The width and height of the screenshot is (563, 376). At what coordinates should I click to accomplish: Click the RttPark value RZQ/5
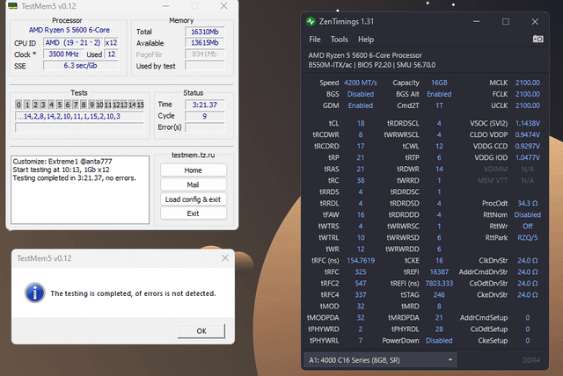click(x=528, y=238)
